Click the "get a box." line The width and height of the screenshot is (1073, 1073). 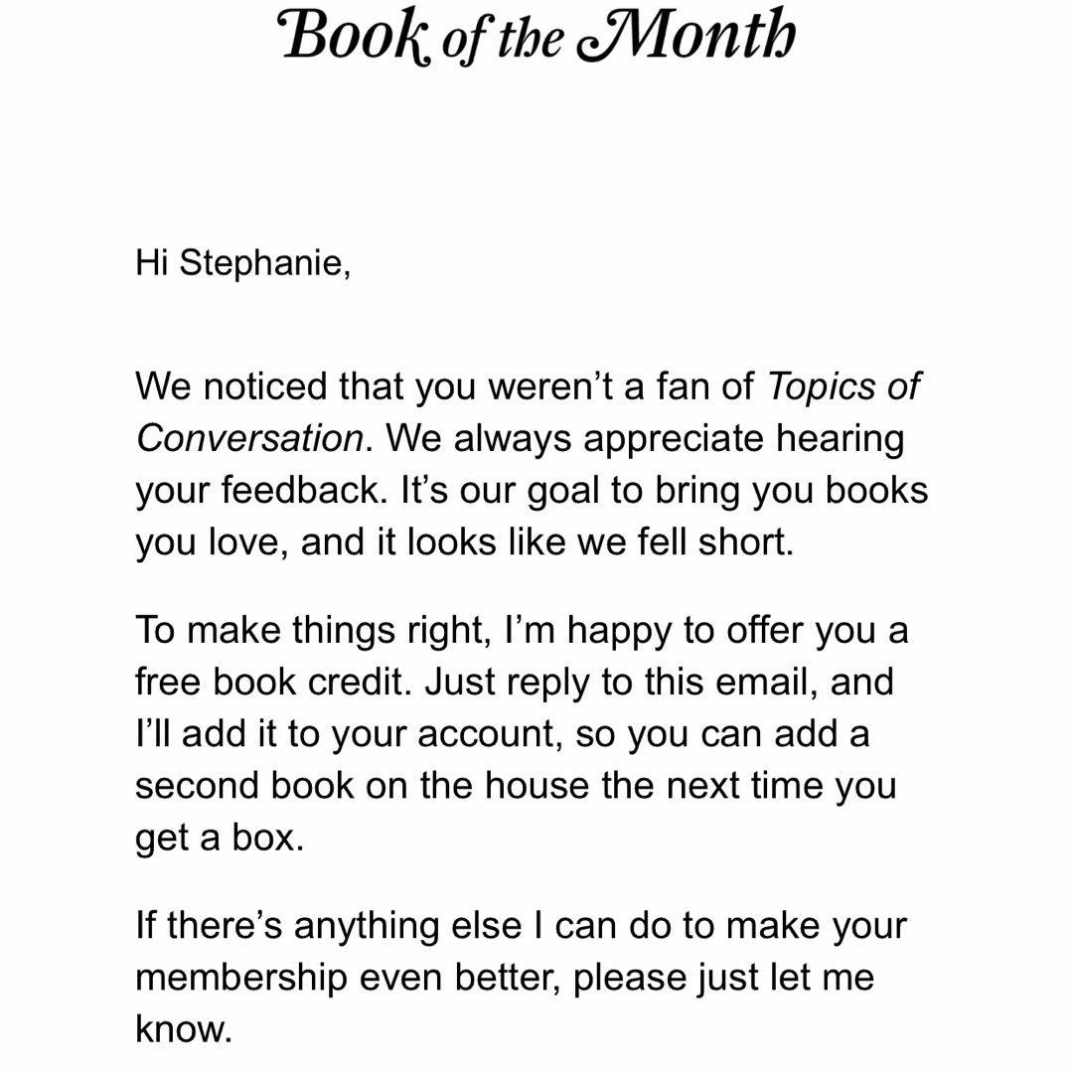click(x=220, y=838)
